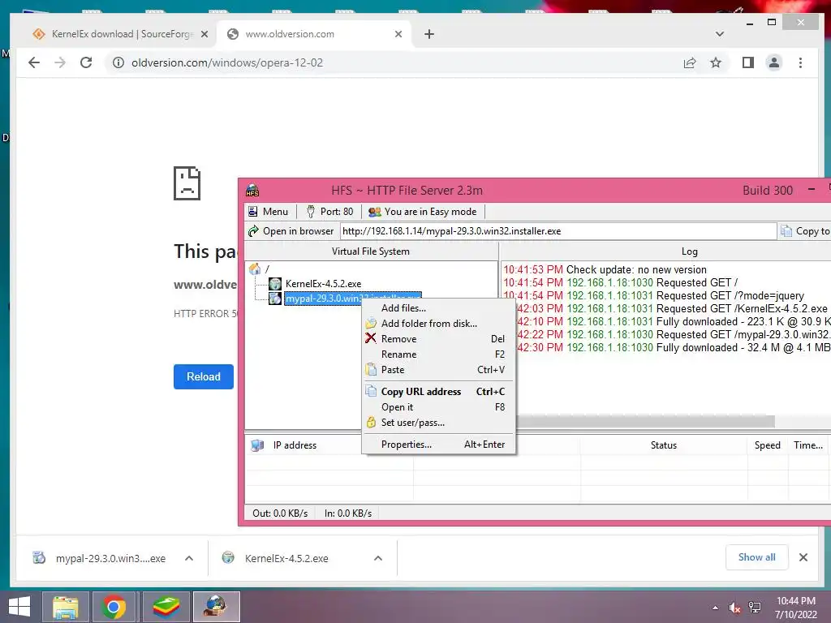This screenshot has width=831, height=623.
Task: Open BlueStacks from the taskbar
Action: point(166,607)
